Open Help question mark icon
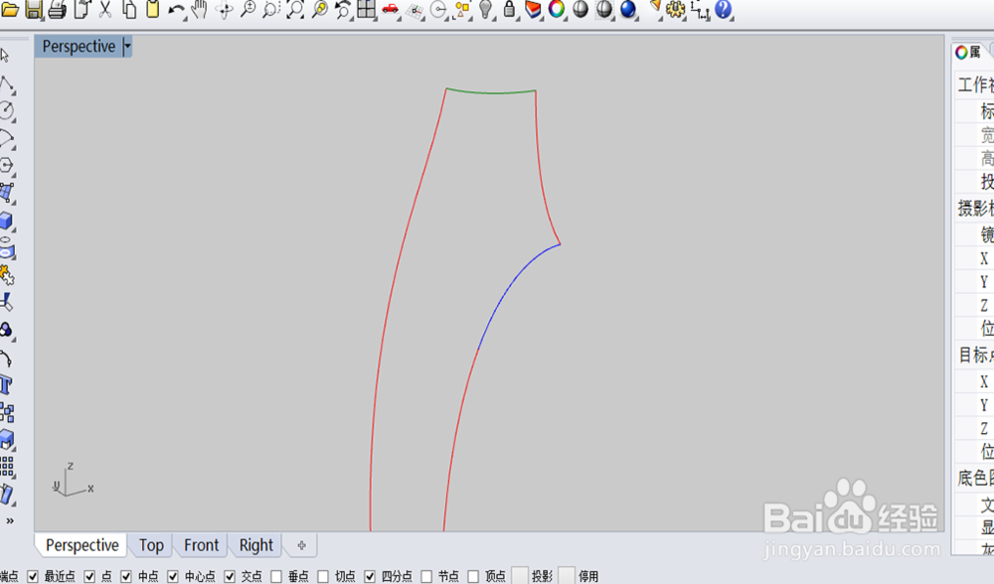 tap(724, 10)
